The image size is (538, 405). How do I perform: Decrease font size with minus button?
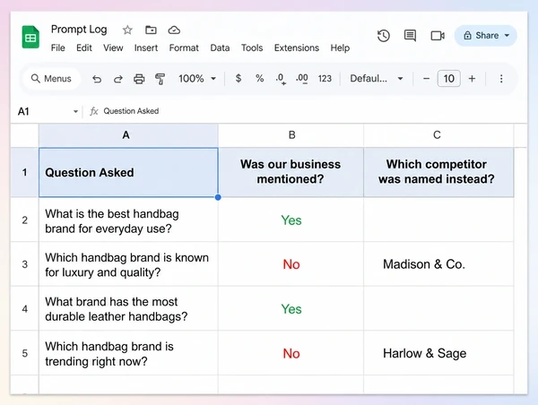426,79
